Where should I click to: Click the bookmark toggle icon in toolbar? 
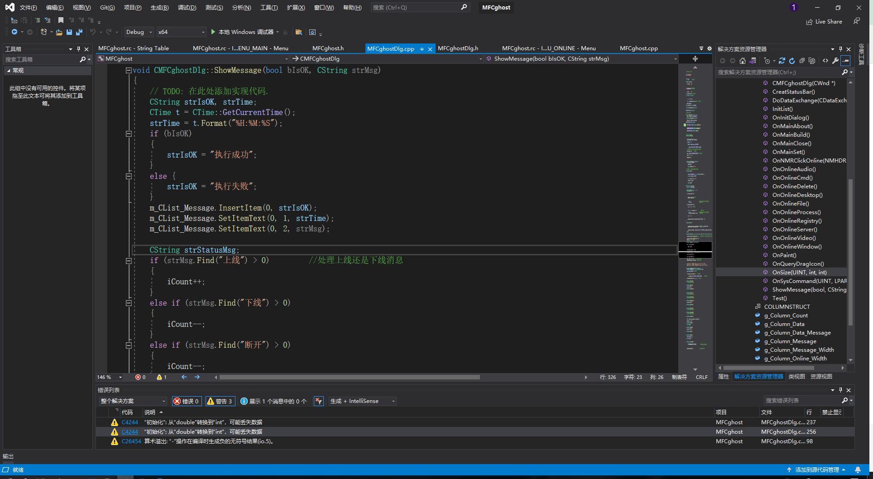61,20
